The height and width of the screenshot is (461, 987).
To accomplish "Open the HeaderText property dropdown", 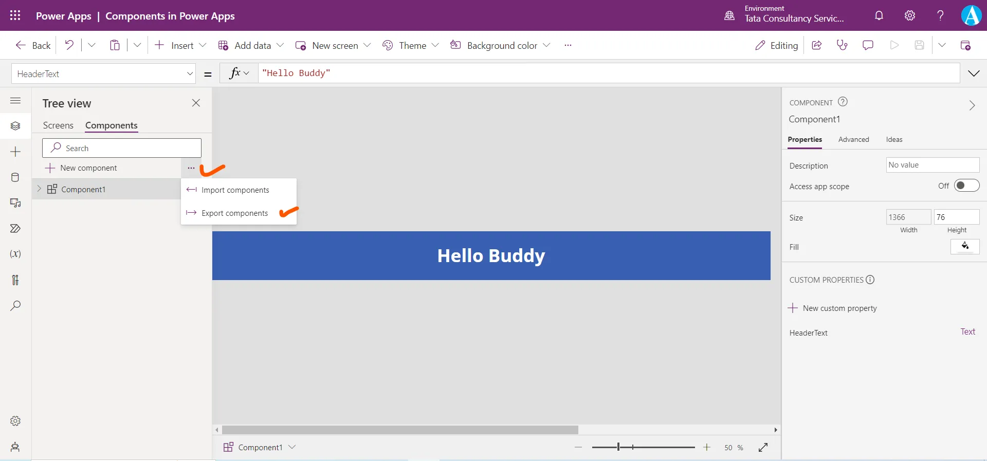I will (x=103, y=74).
